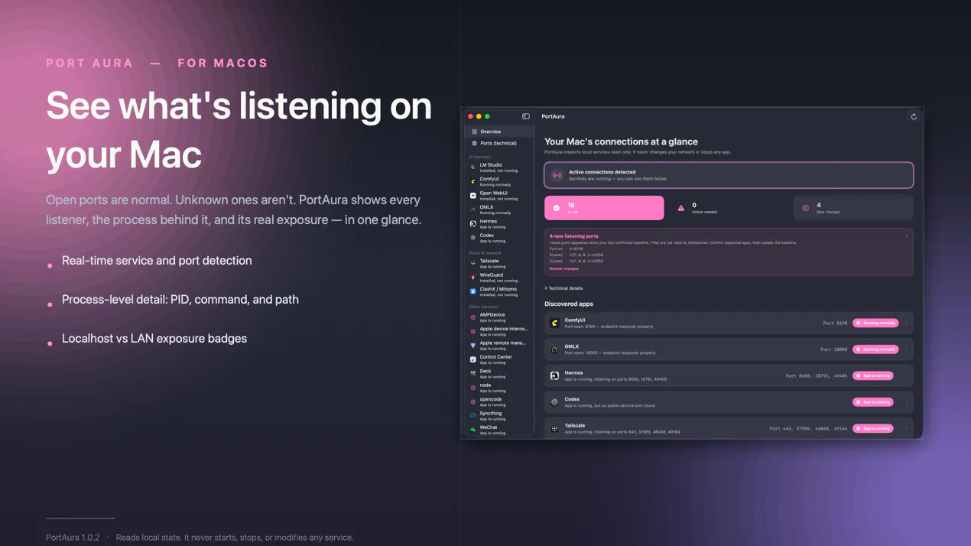Image resolution: width=971 pixels, height=546 pixels.
Task: Click the active connections signal icon
Action: click(x=557, y=175)
